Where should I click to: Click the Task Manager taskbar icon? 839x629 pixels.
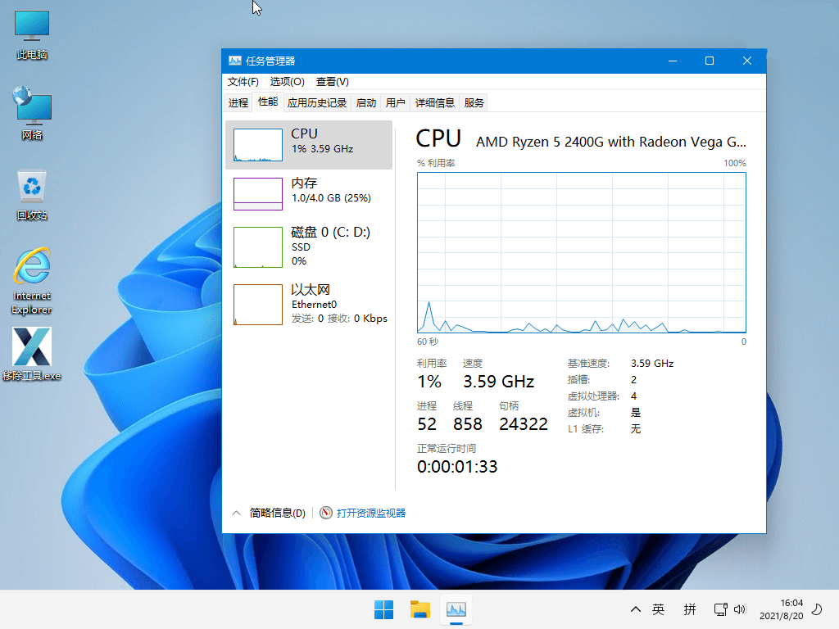(x=456, y=609)
